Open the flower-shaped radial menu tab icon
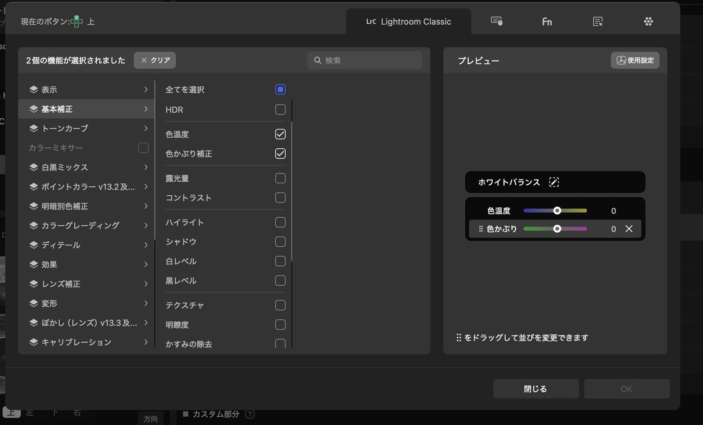Image resolution: width=703 pixels, height=425 pixels. pyautogui.click(x=648, y=22)
